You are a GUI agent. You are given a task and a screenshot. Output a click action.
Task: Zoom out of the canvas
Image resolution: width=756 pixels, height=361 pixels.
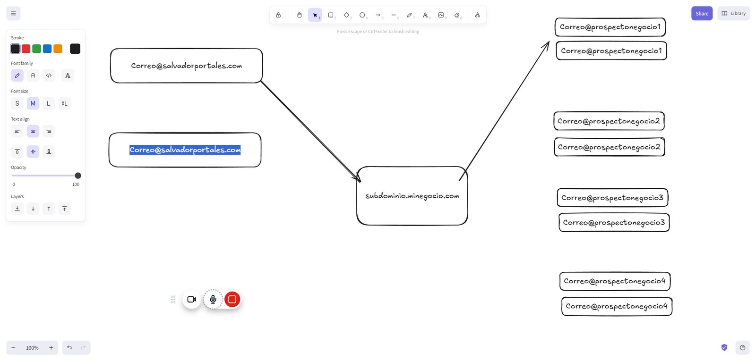[x=13, y=348]
